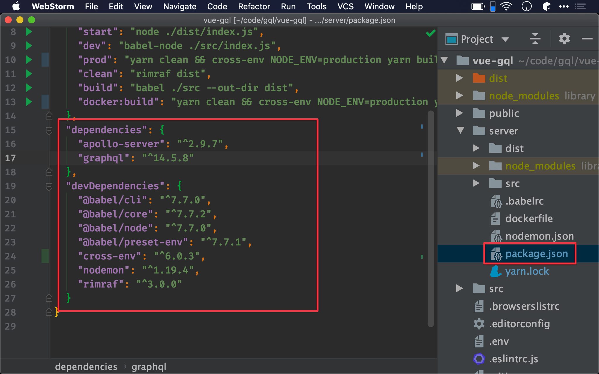Viewport: 599px width, 374px height.
Task: Click line number 17 in gutter
Action: point(10,158)
